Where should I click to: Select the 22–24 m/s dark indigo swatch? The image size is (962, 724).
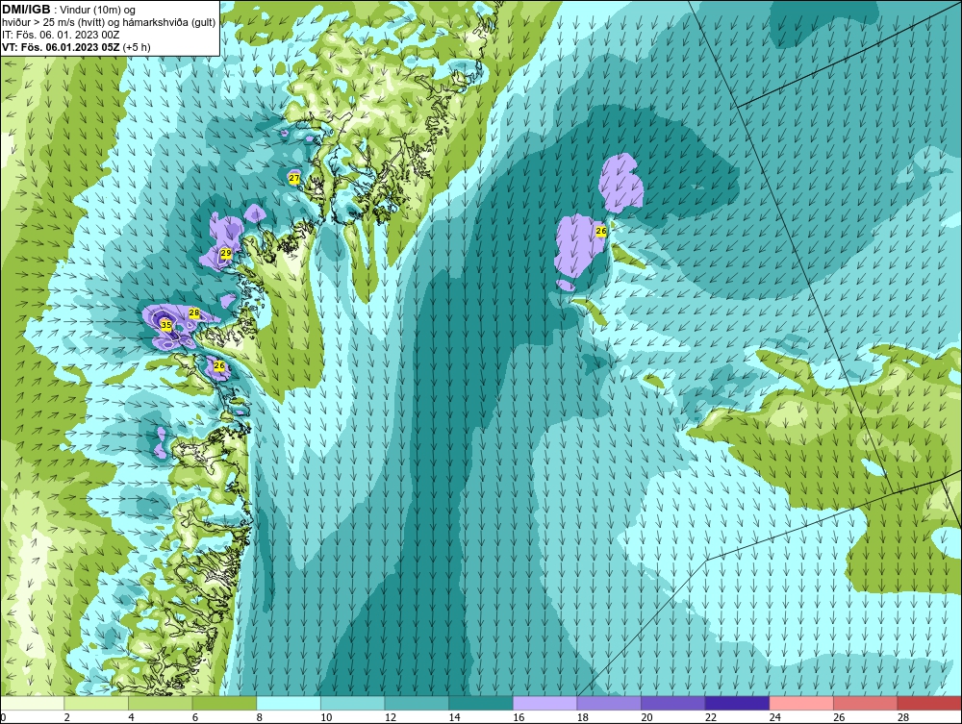(x=737, y=703)
